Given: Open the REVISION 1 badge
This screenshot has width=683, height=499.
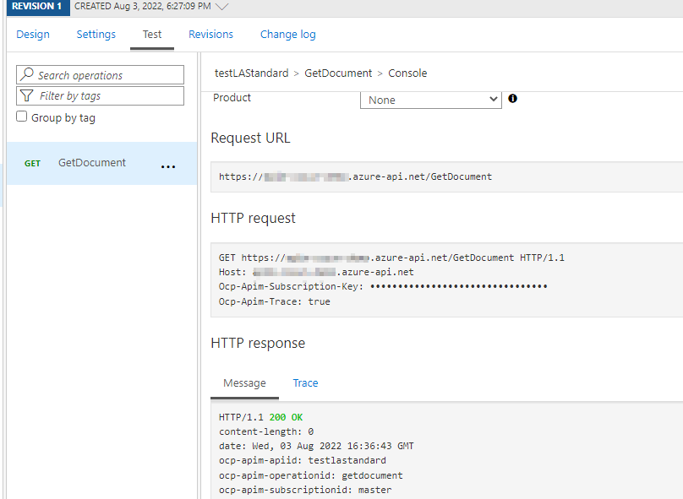Looking at the screenshot, I should 36,7.
